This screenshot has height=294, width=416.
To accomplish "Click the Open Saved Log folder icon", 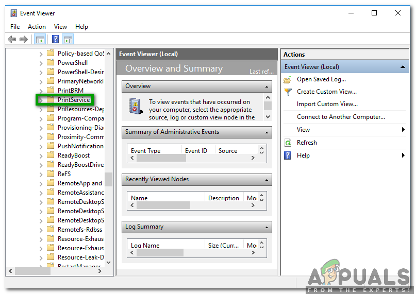I will 287,80.
